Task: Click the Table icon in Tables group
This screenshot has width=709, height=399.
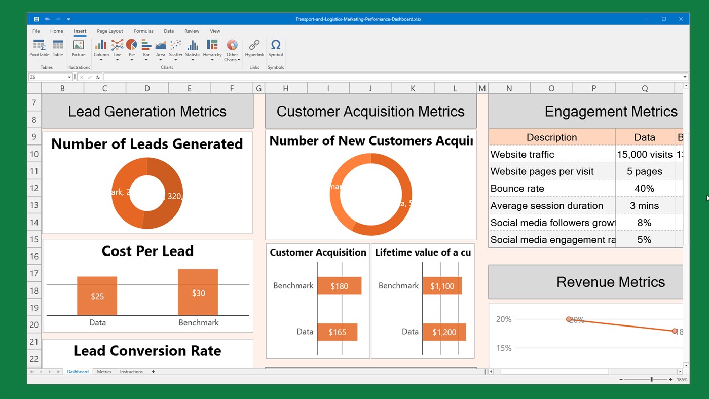Action: 57,49
